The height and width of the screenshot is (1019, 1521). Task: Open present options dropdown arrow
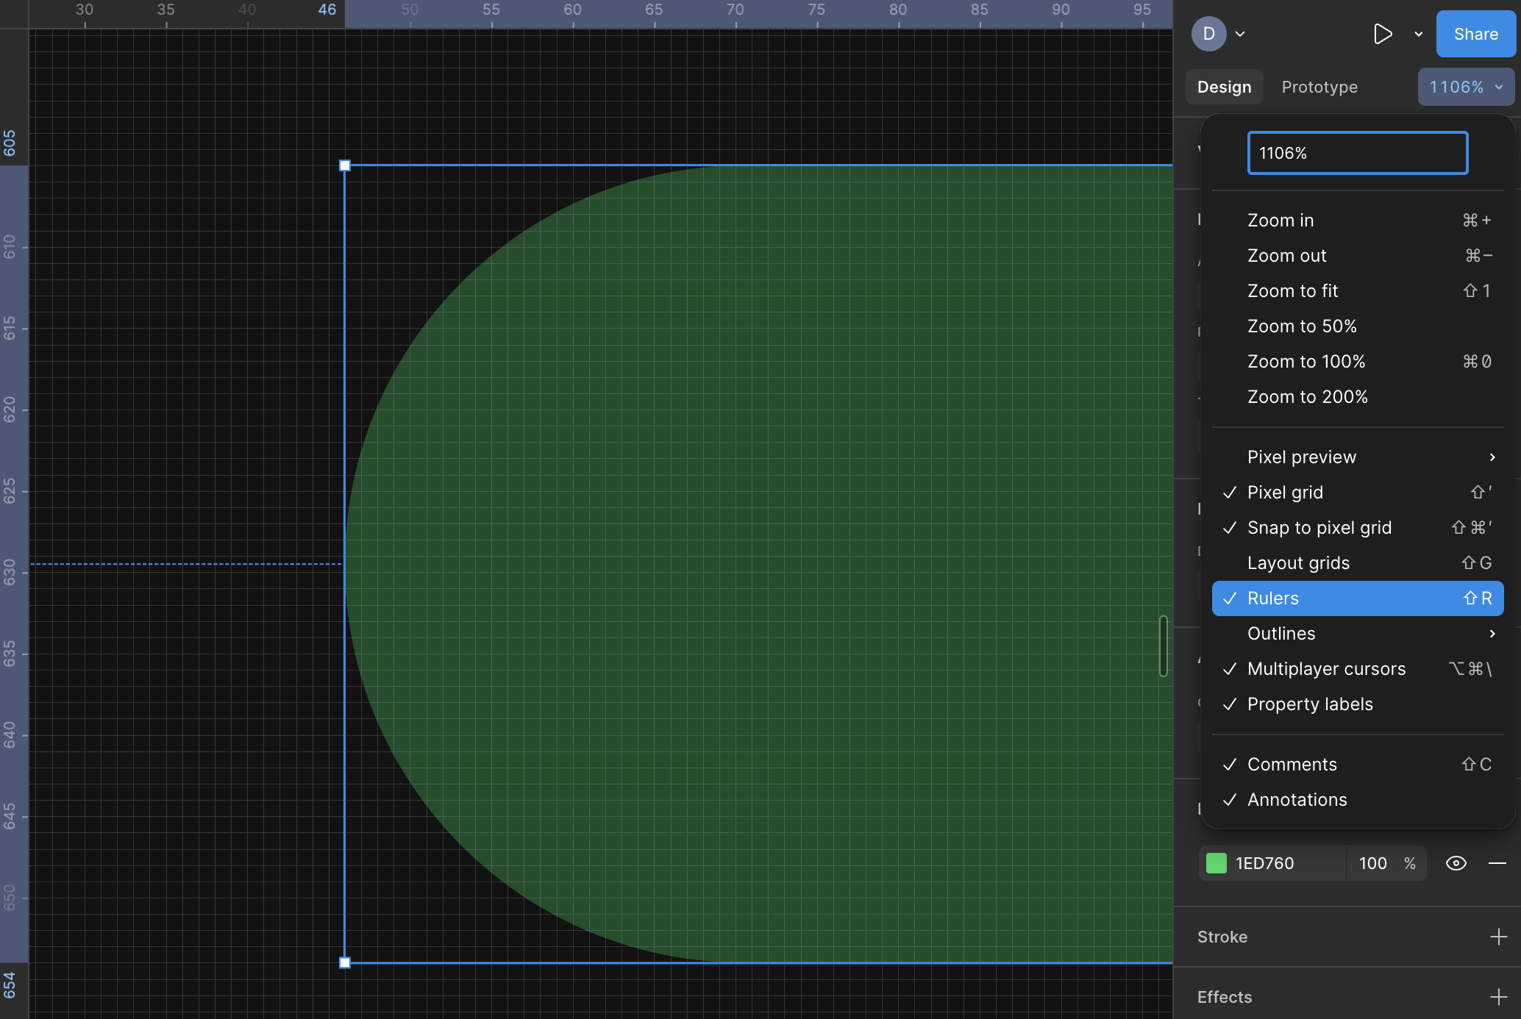[x=1419, y=34]
